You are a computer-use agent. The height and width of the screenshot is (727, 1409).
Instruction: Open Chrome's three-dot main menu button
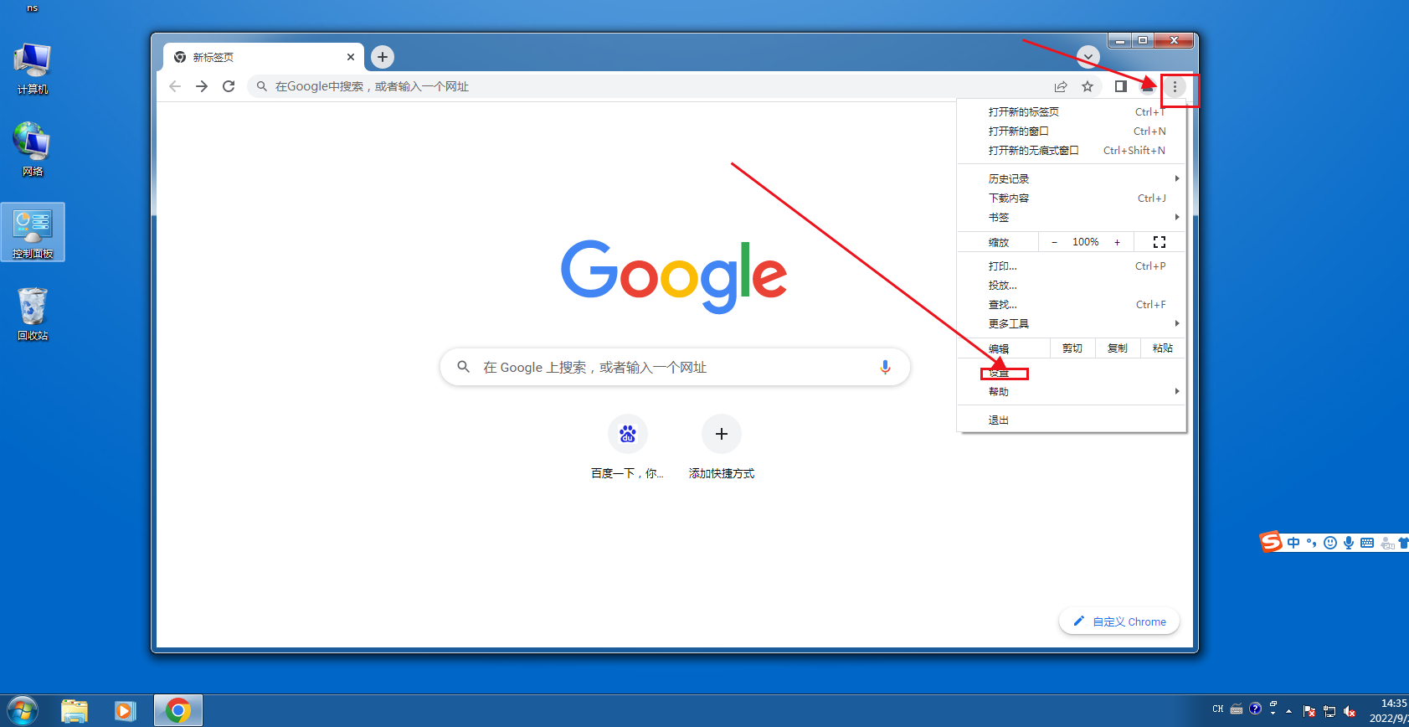[x=1175, y=86]
